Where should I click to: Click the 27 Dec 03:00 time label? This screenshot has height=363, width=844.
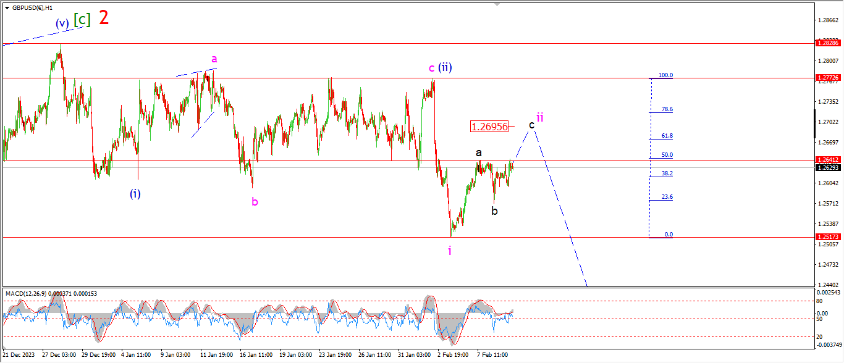click(59, 355)
